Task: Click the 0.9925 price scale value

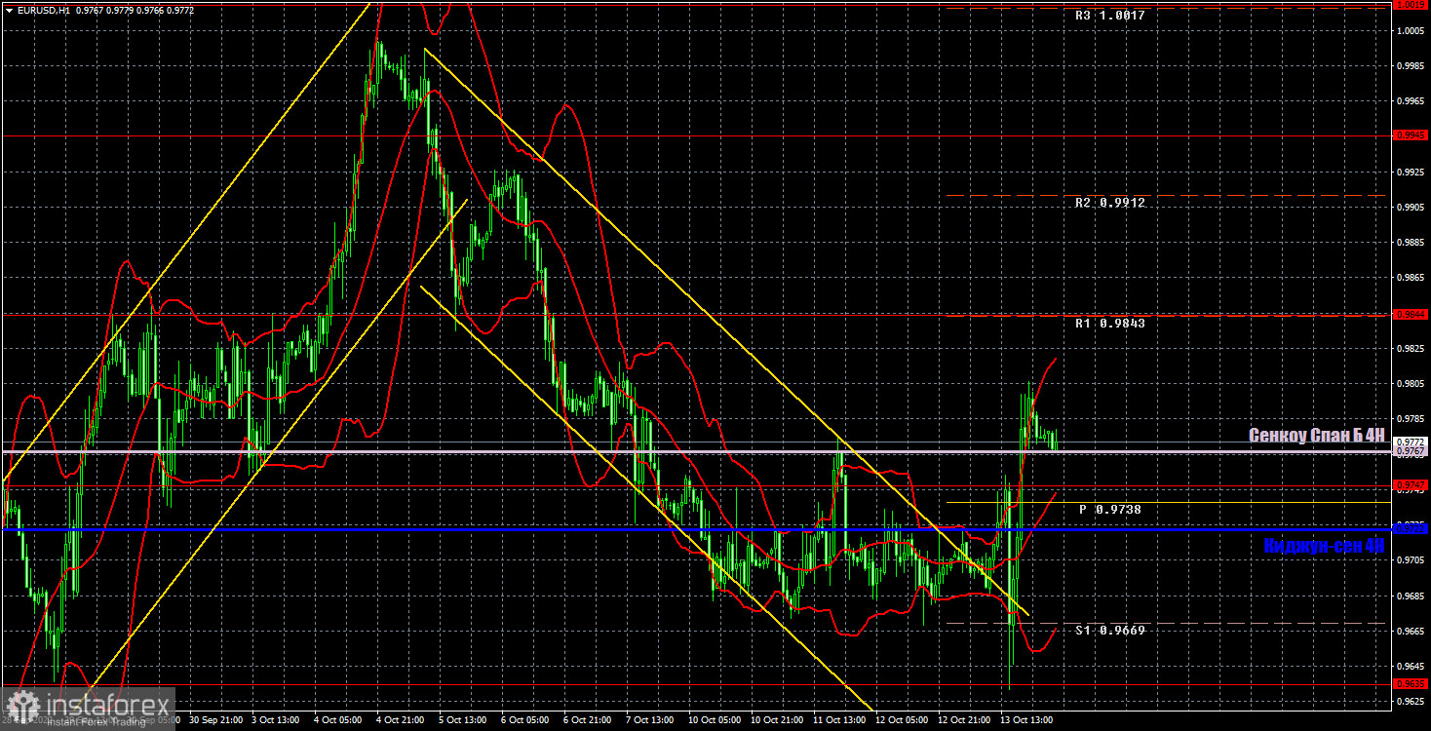Action: (1412, 172)
